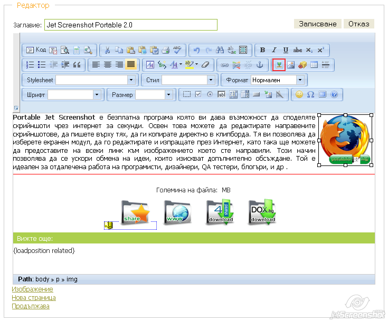Open Find with the binoculars icon
This screenshot has height=322, width=388.
[x=220, y=50]
